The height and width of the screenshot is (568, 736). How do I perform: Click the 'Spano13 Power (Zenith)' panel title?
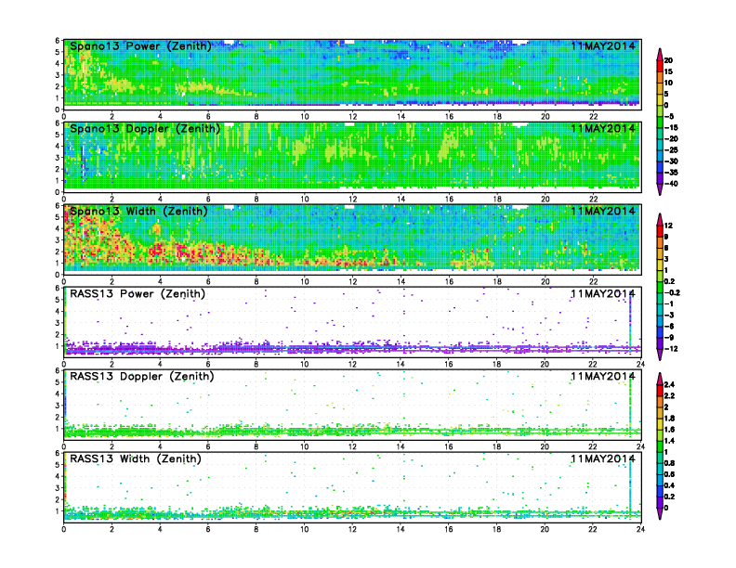140,46
